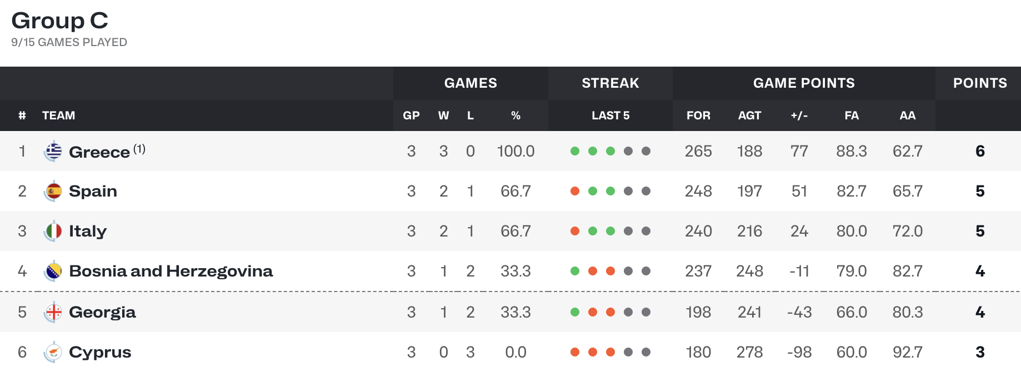
Task: Open the Bosnia and Herzegovina team page
Action: pyautogui.click(x=171, y=271)
